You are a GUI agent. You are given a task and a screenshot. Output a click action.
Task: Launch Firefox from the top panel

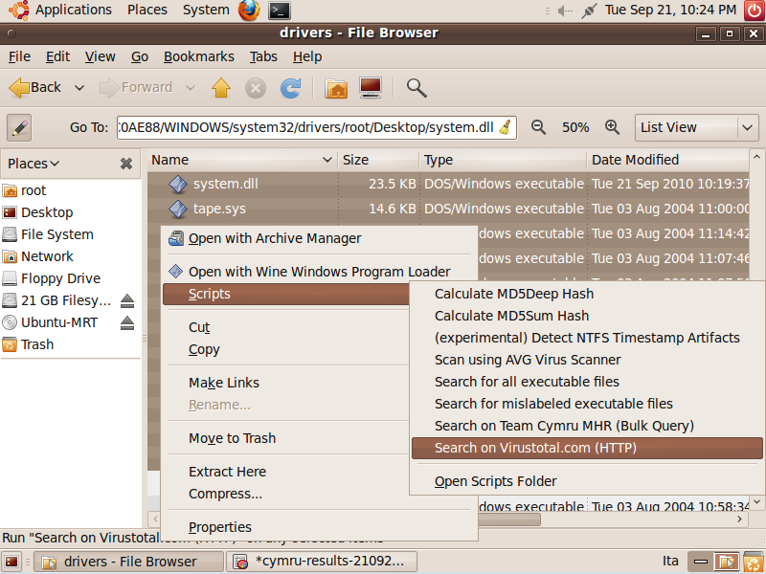click(249, 11)
